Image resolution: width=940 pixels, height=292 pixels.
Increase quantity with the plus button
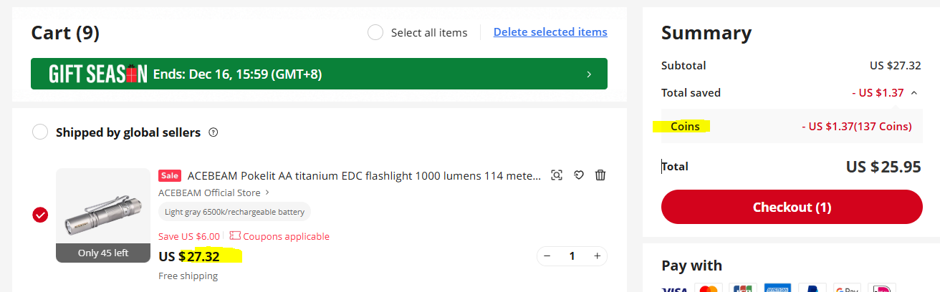(596, 256)
